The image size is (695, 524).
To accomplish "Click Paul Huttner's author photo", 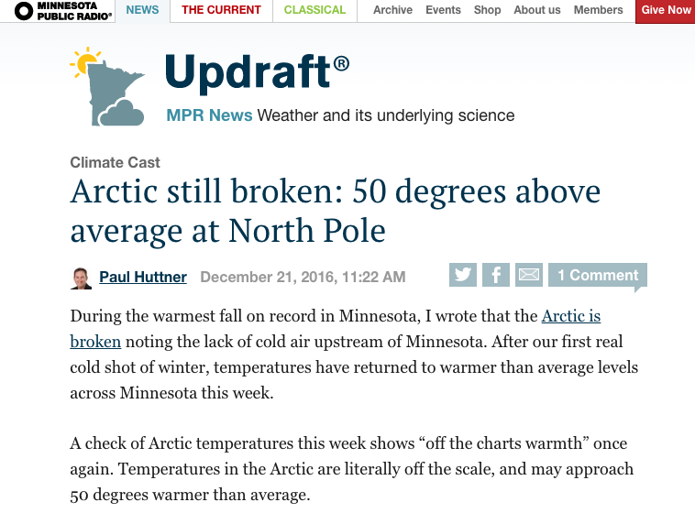I will (81, 278).
